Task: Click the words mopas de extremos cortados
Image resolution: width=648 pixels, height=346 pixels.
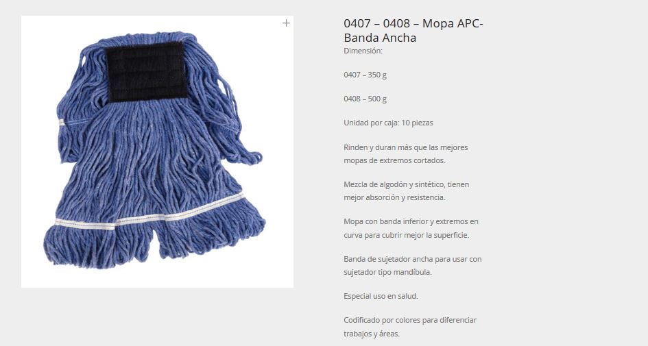Action: pyautogui.click(x=394, y=160)
